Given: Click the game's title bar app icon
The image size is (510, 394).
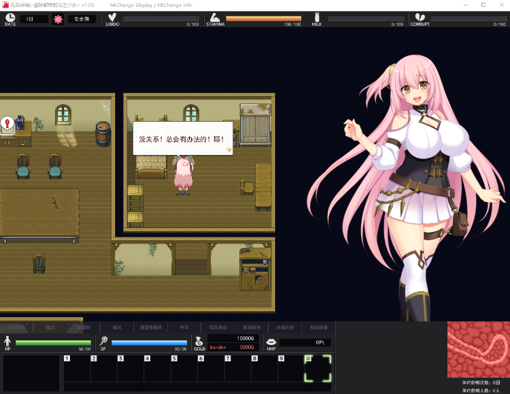Looking at the screenshot, I should coord(5,5).
